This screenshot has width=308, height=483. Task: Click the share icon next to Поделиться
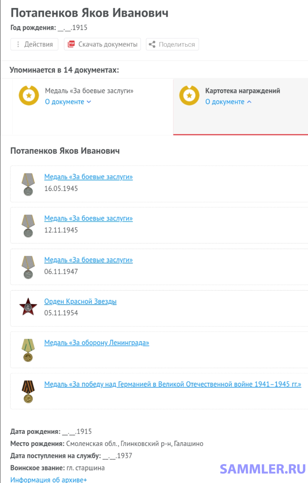point(152,44)
